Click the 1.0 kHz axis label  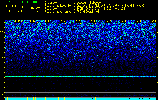2,45
